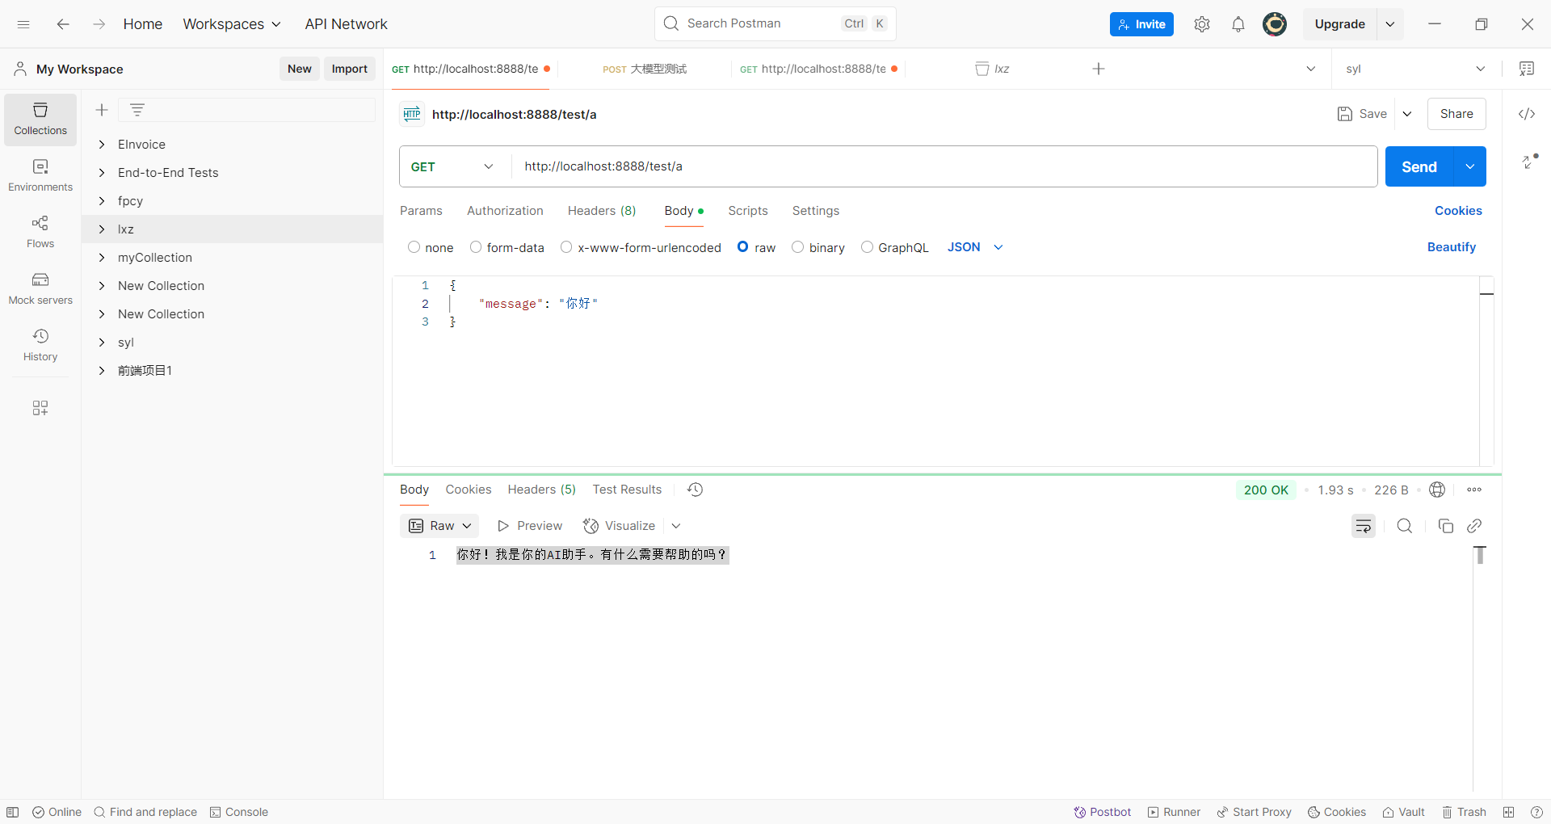
Task: Open the Flows sidebar panel
Action: (40, 233)
